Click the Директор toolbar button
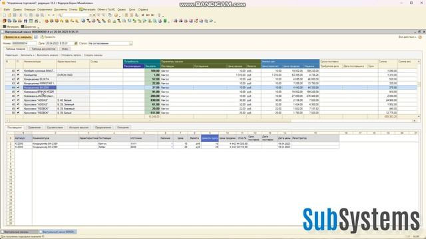 29,27
